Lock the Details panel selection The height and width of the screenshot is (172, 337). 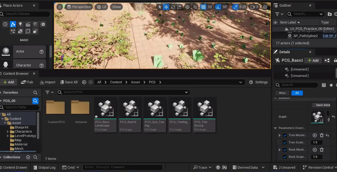pos(335,60)
